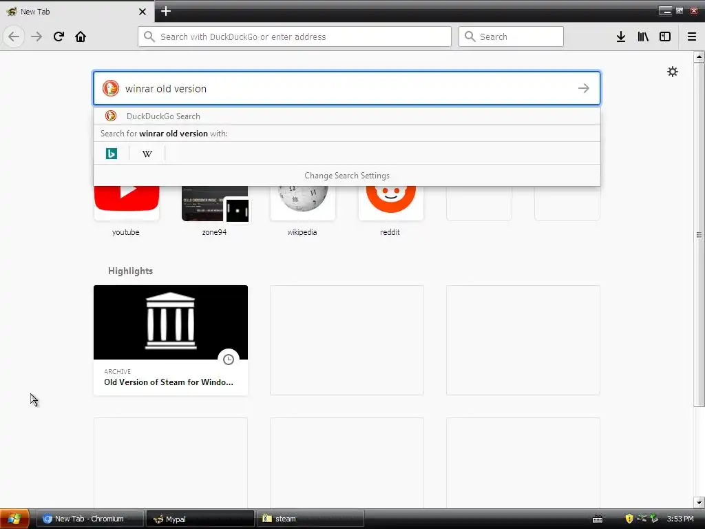Screen dimensions: 705x529
Task: Click the Highlights section heading
Action: coord(130,271)
